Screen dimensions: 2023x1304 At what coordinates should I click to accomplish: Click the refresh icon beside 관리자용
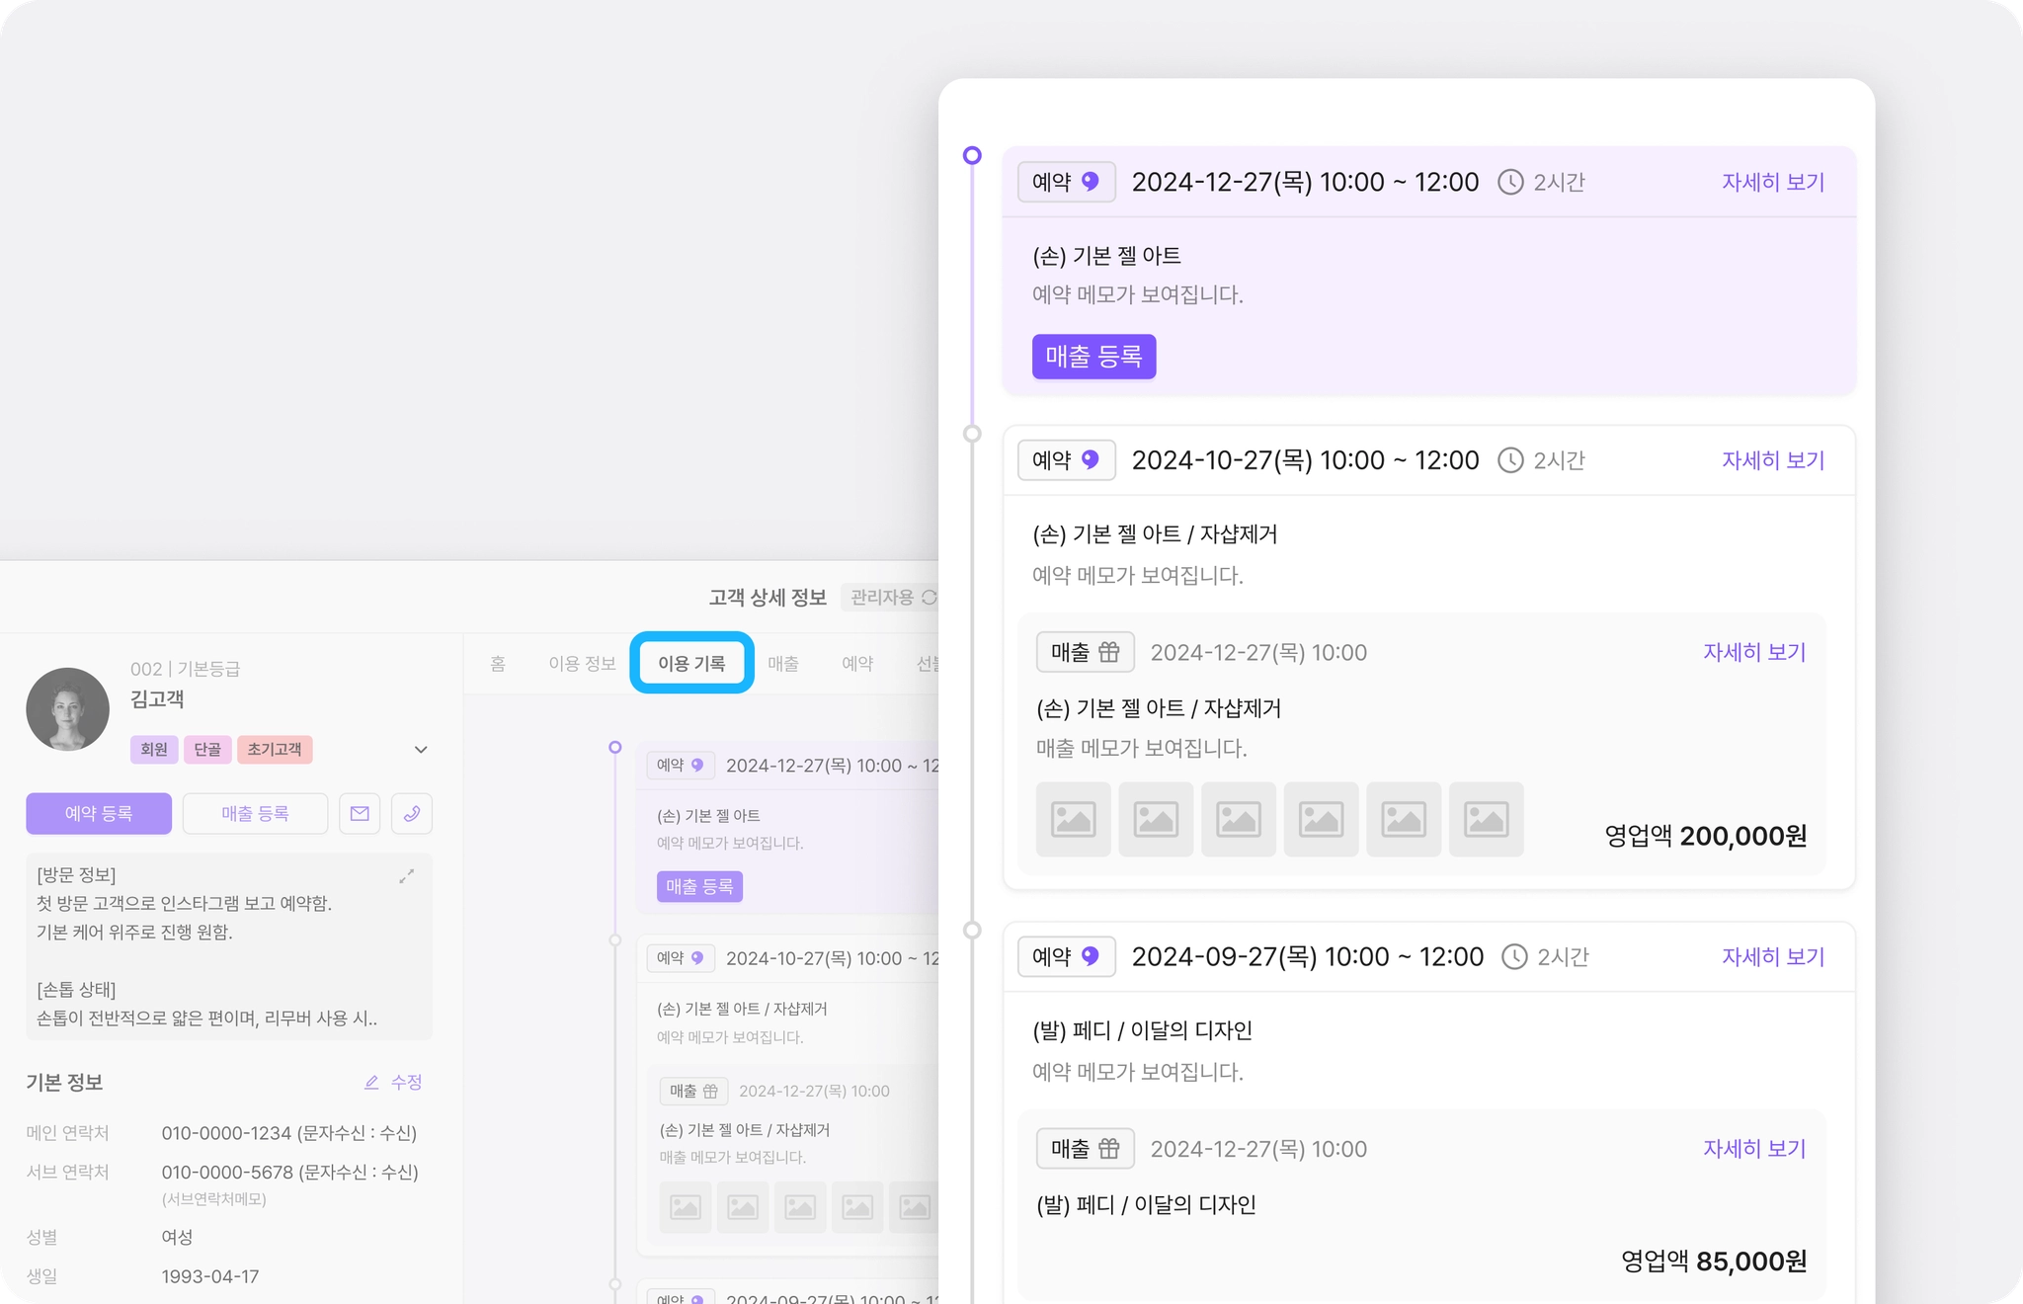tap(930, 598)
